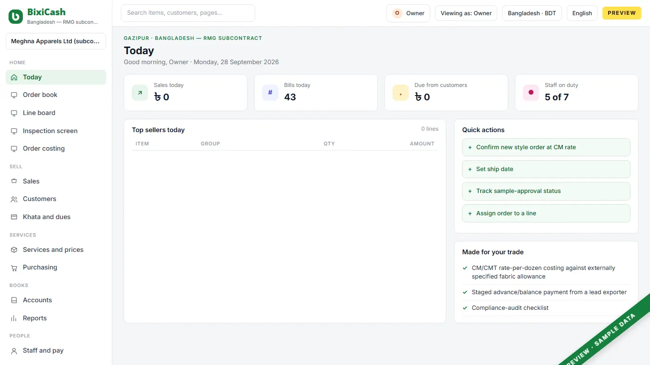Click the Sales bag icon
Screen dimensions: 650x365
click(14, 182)
